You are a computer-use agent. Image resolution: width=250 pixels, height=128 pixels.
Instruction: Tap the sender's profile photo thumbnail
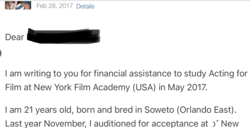[18, 5]
